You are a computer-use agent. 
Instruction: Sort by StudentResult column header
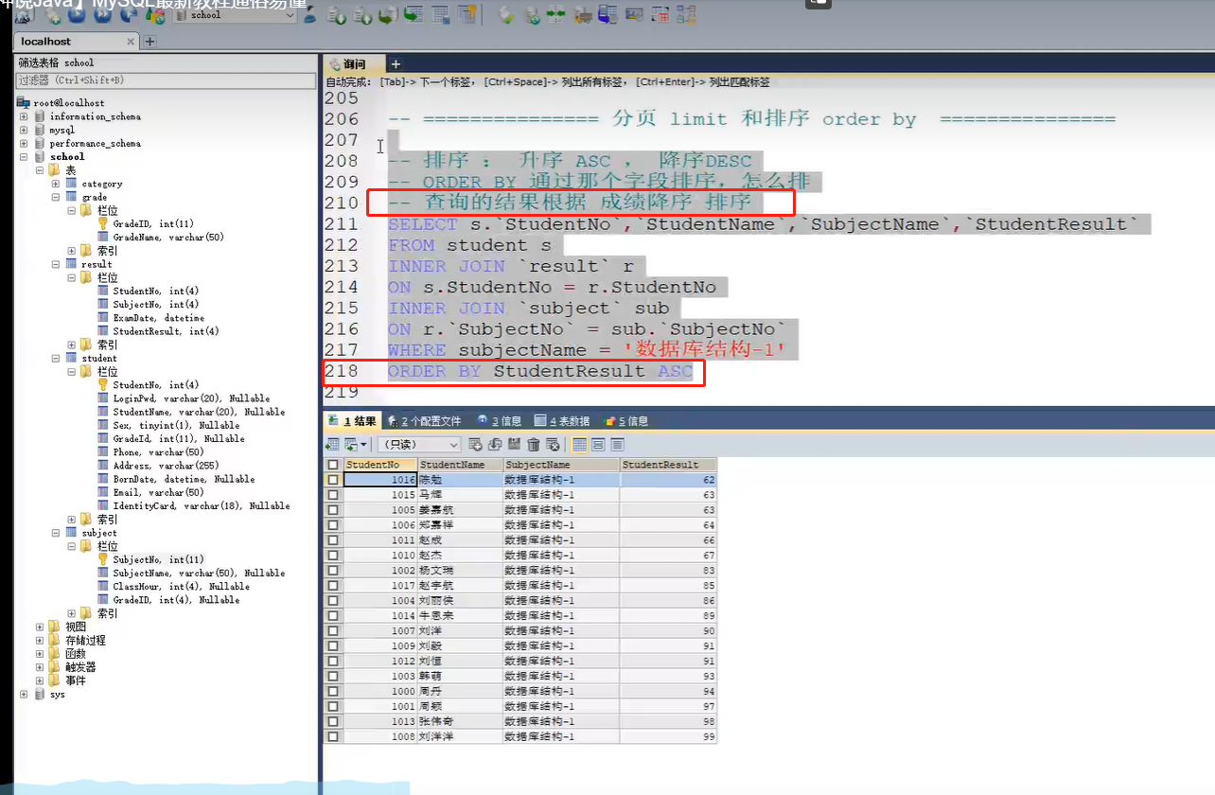click(x=668, y=465)
